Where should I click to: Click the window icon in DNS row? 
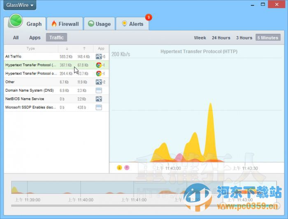pos(99,90)
